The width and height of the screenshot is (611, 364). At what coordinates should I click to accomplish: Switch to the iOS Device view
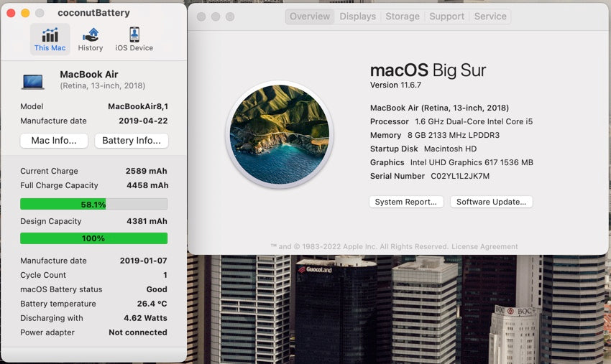[x=134, y=39]
